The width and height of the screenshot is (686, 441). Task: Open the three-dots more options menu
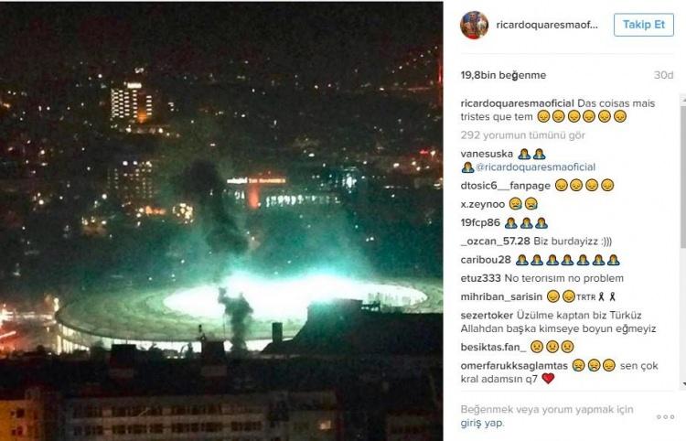665,416
